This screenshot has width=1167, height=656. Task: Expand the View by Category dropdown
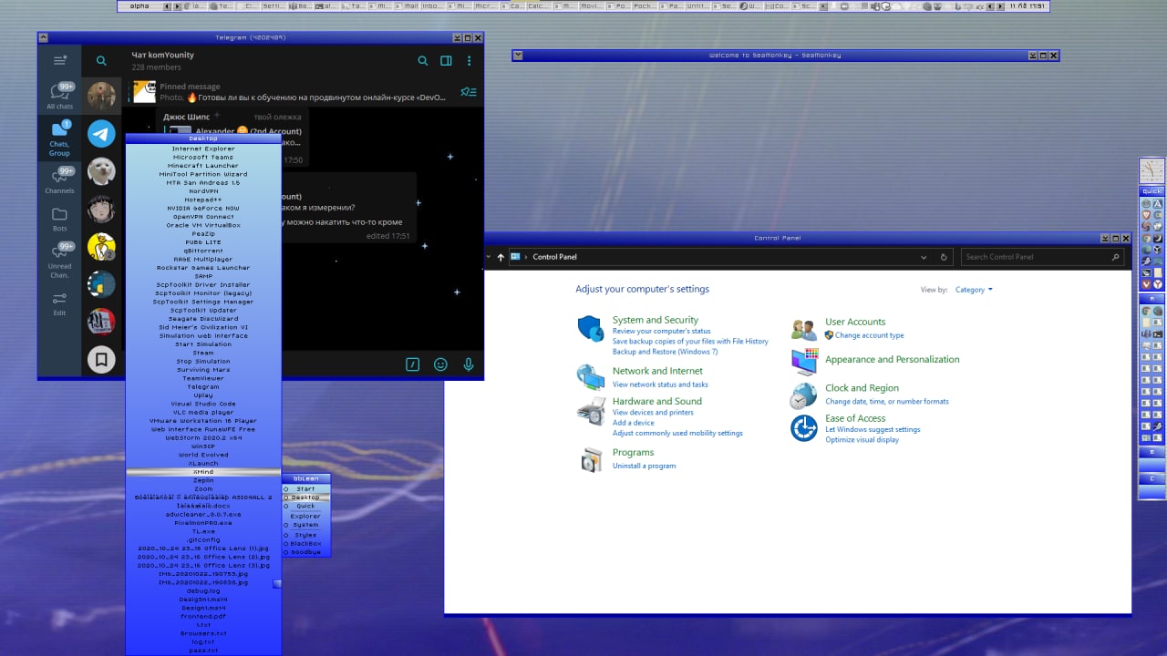click(974, 290)
